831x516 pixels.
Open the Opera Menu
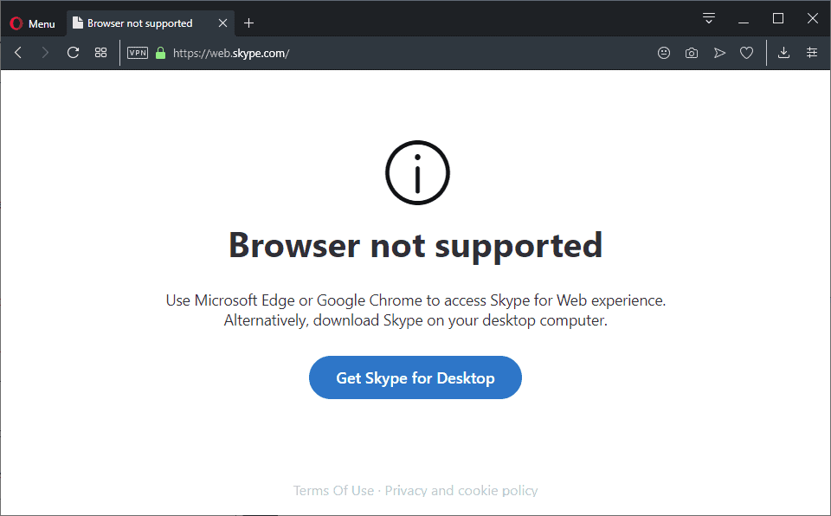click(x=33, y=23)
